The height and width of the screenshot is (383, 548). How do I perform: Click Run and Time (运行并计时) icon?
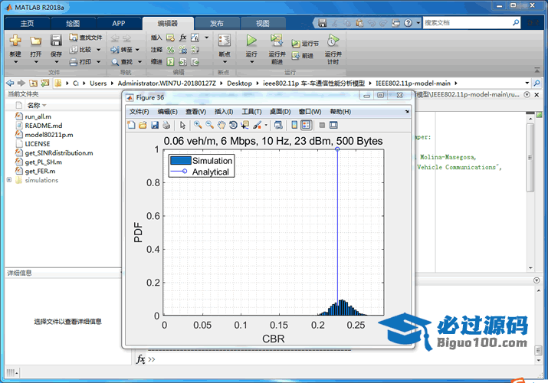(333, 41)
